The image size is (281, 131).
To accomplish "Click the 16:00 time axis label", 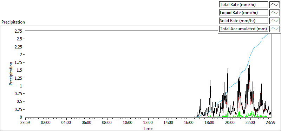I will click(x=189, y=123).
